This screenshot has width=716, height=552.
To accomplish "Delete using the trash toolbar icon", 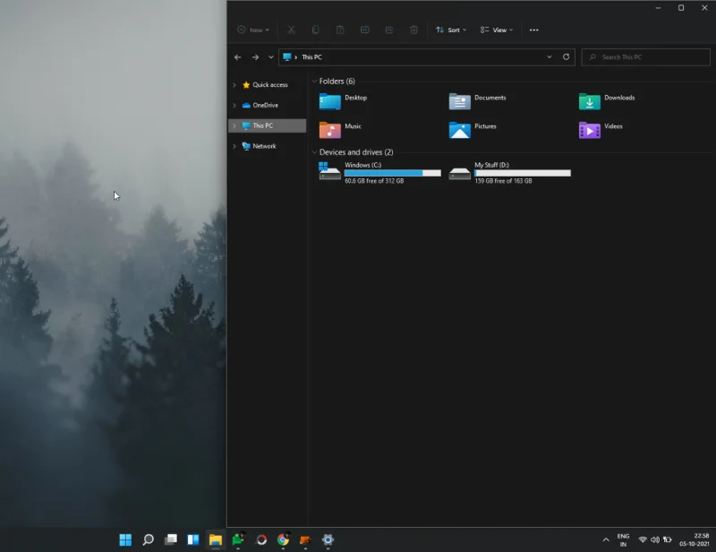I will pyautogui.click(x=413, y=30).
